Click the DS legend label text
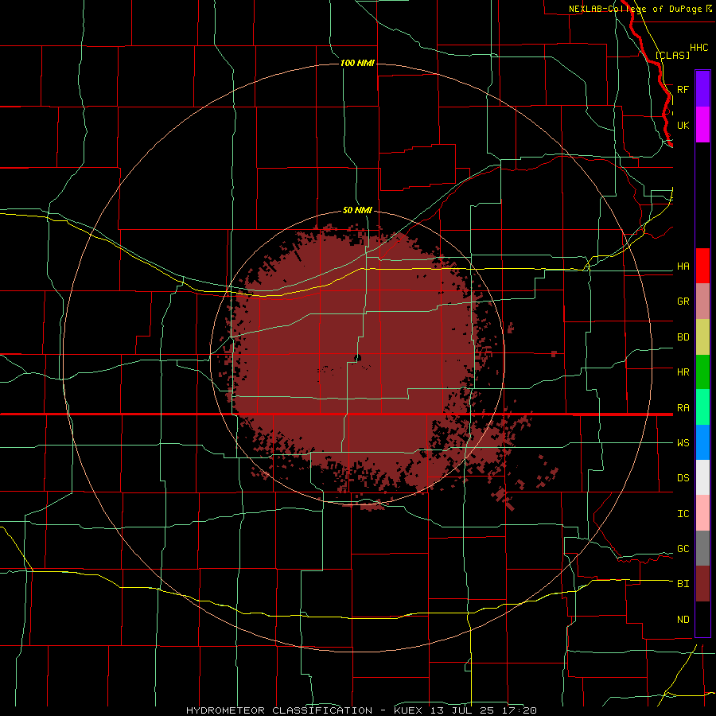 683,478
